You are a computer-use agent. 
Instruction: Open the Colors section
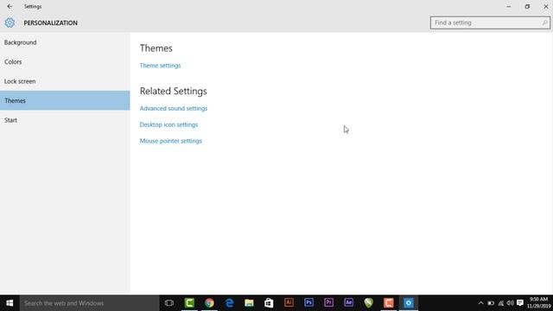(65, 61)
